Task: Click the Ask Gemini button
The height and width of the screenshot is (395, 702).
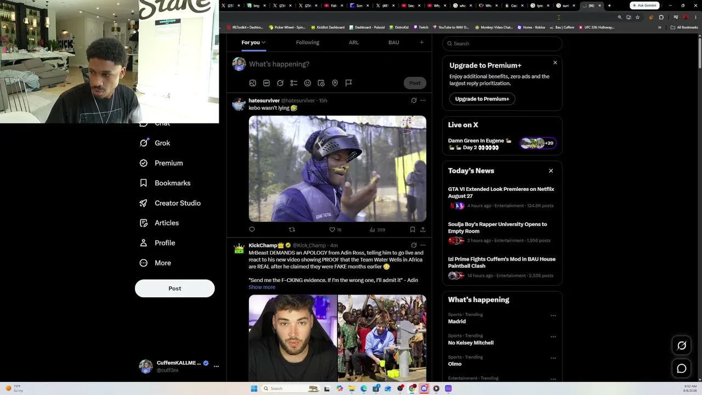Action: pyautogui.click(x=644, y=5)
